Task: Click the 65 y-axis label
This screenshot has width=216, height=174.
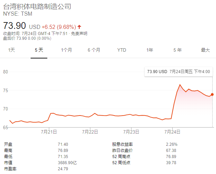Action: point(5,127)
